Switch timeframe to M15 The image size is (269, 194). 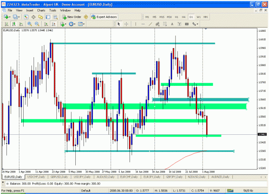point(162,17)
